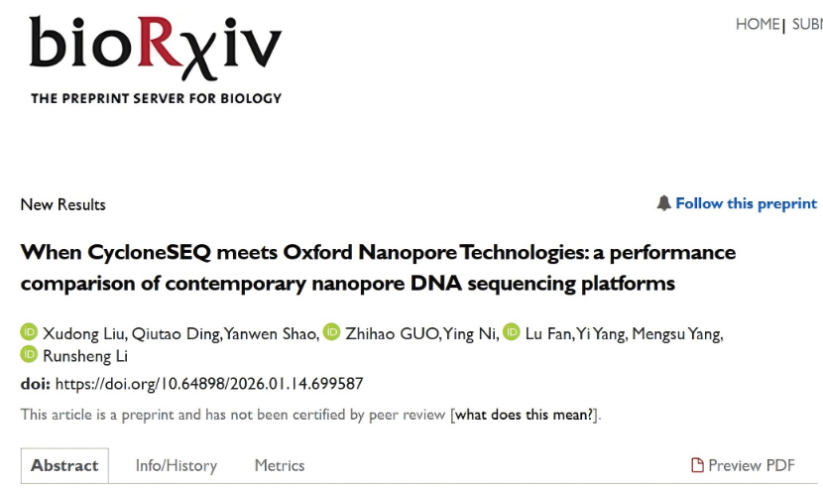Click the New Results label
This screenshot has width=823, height=491.
pos(62,204)
